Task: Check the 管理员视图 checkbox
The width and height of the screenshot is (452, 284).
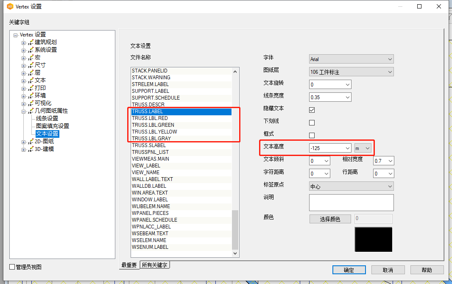Action: (12, 267)
